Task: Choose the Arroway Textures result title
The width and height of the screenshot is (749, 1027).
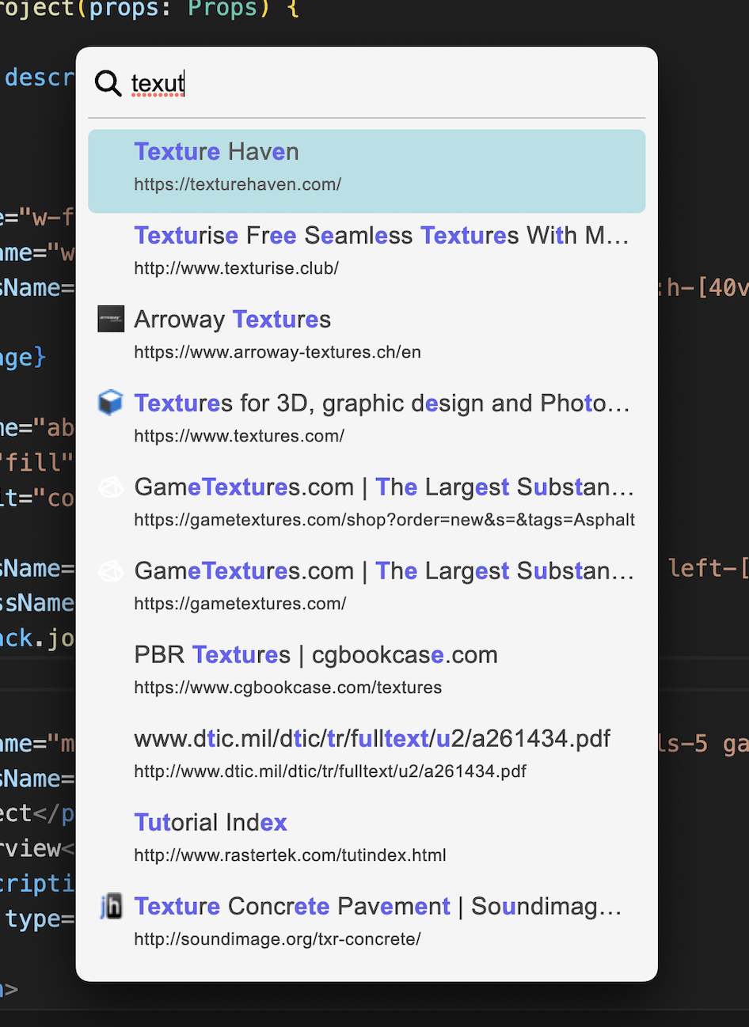Action: pyautogui.click(x=232, y=320)
